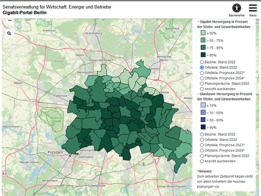Click the Nauen label on the map
Screen dimensions: 261x196
(x=18, y=83)
